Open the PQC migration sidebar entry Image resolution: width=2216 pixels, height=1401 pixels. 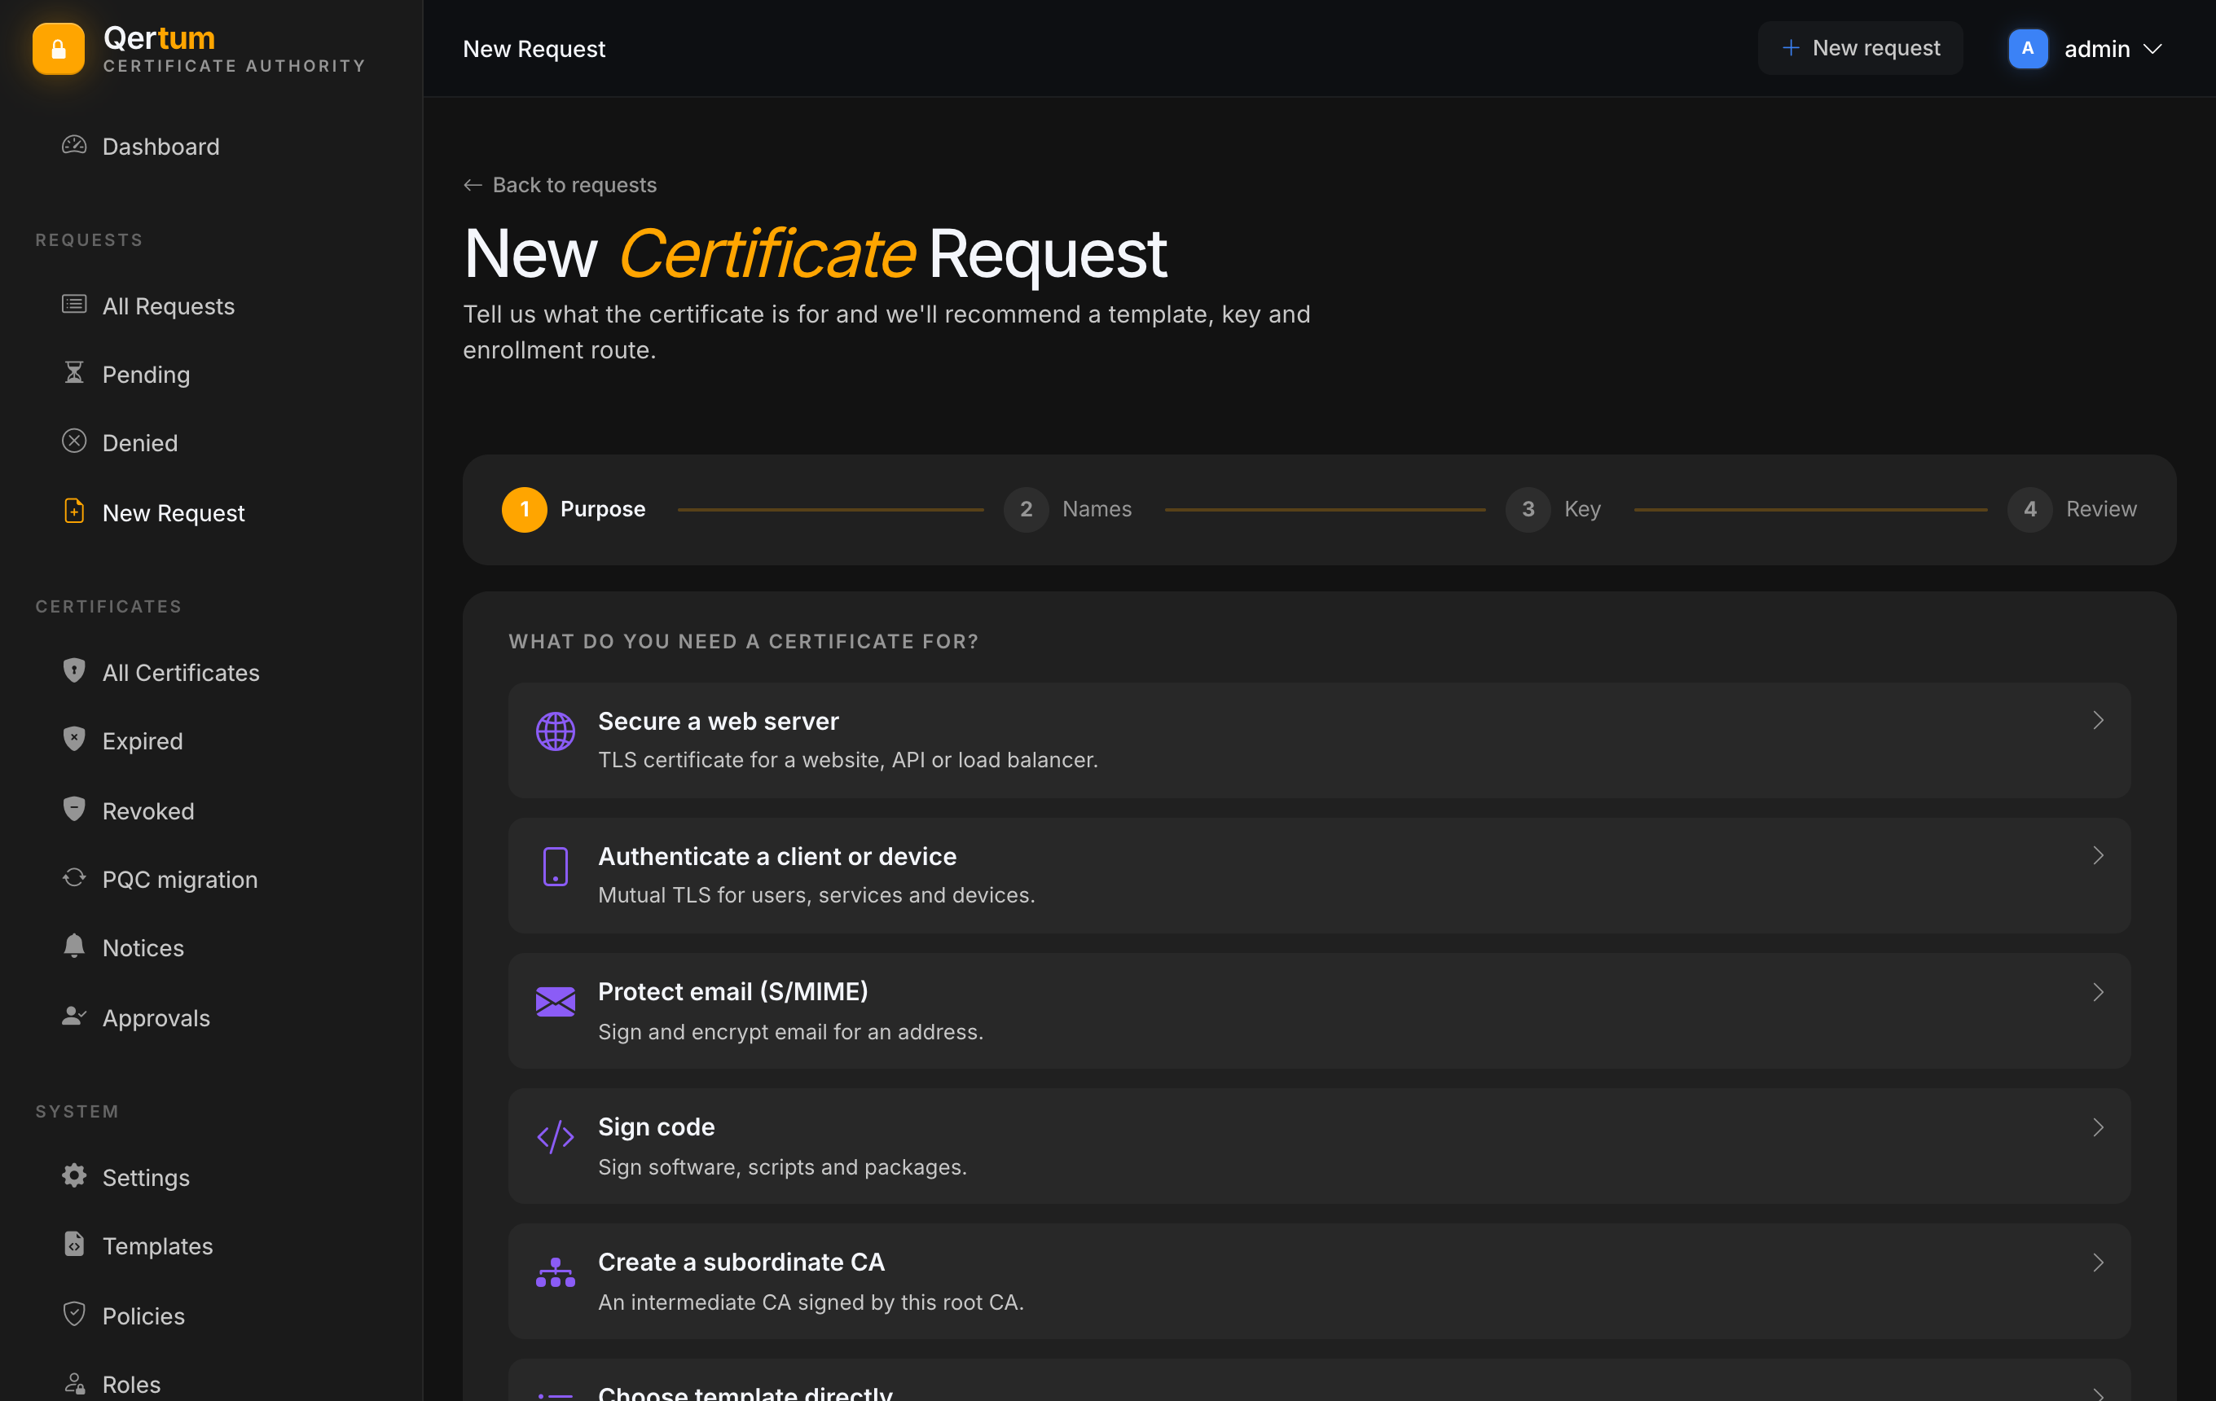click(x=179, y=880)
